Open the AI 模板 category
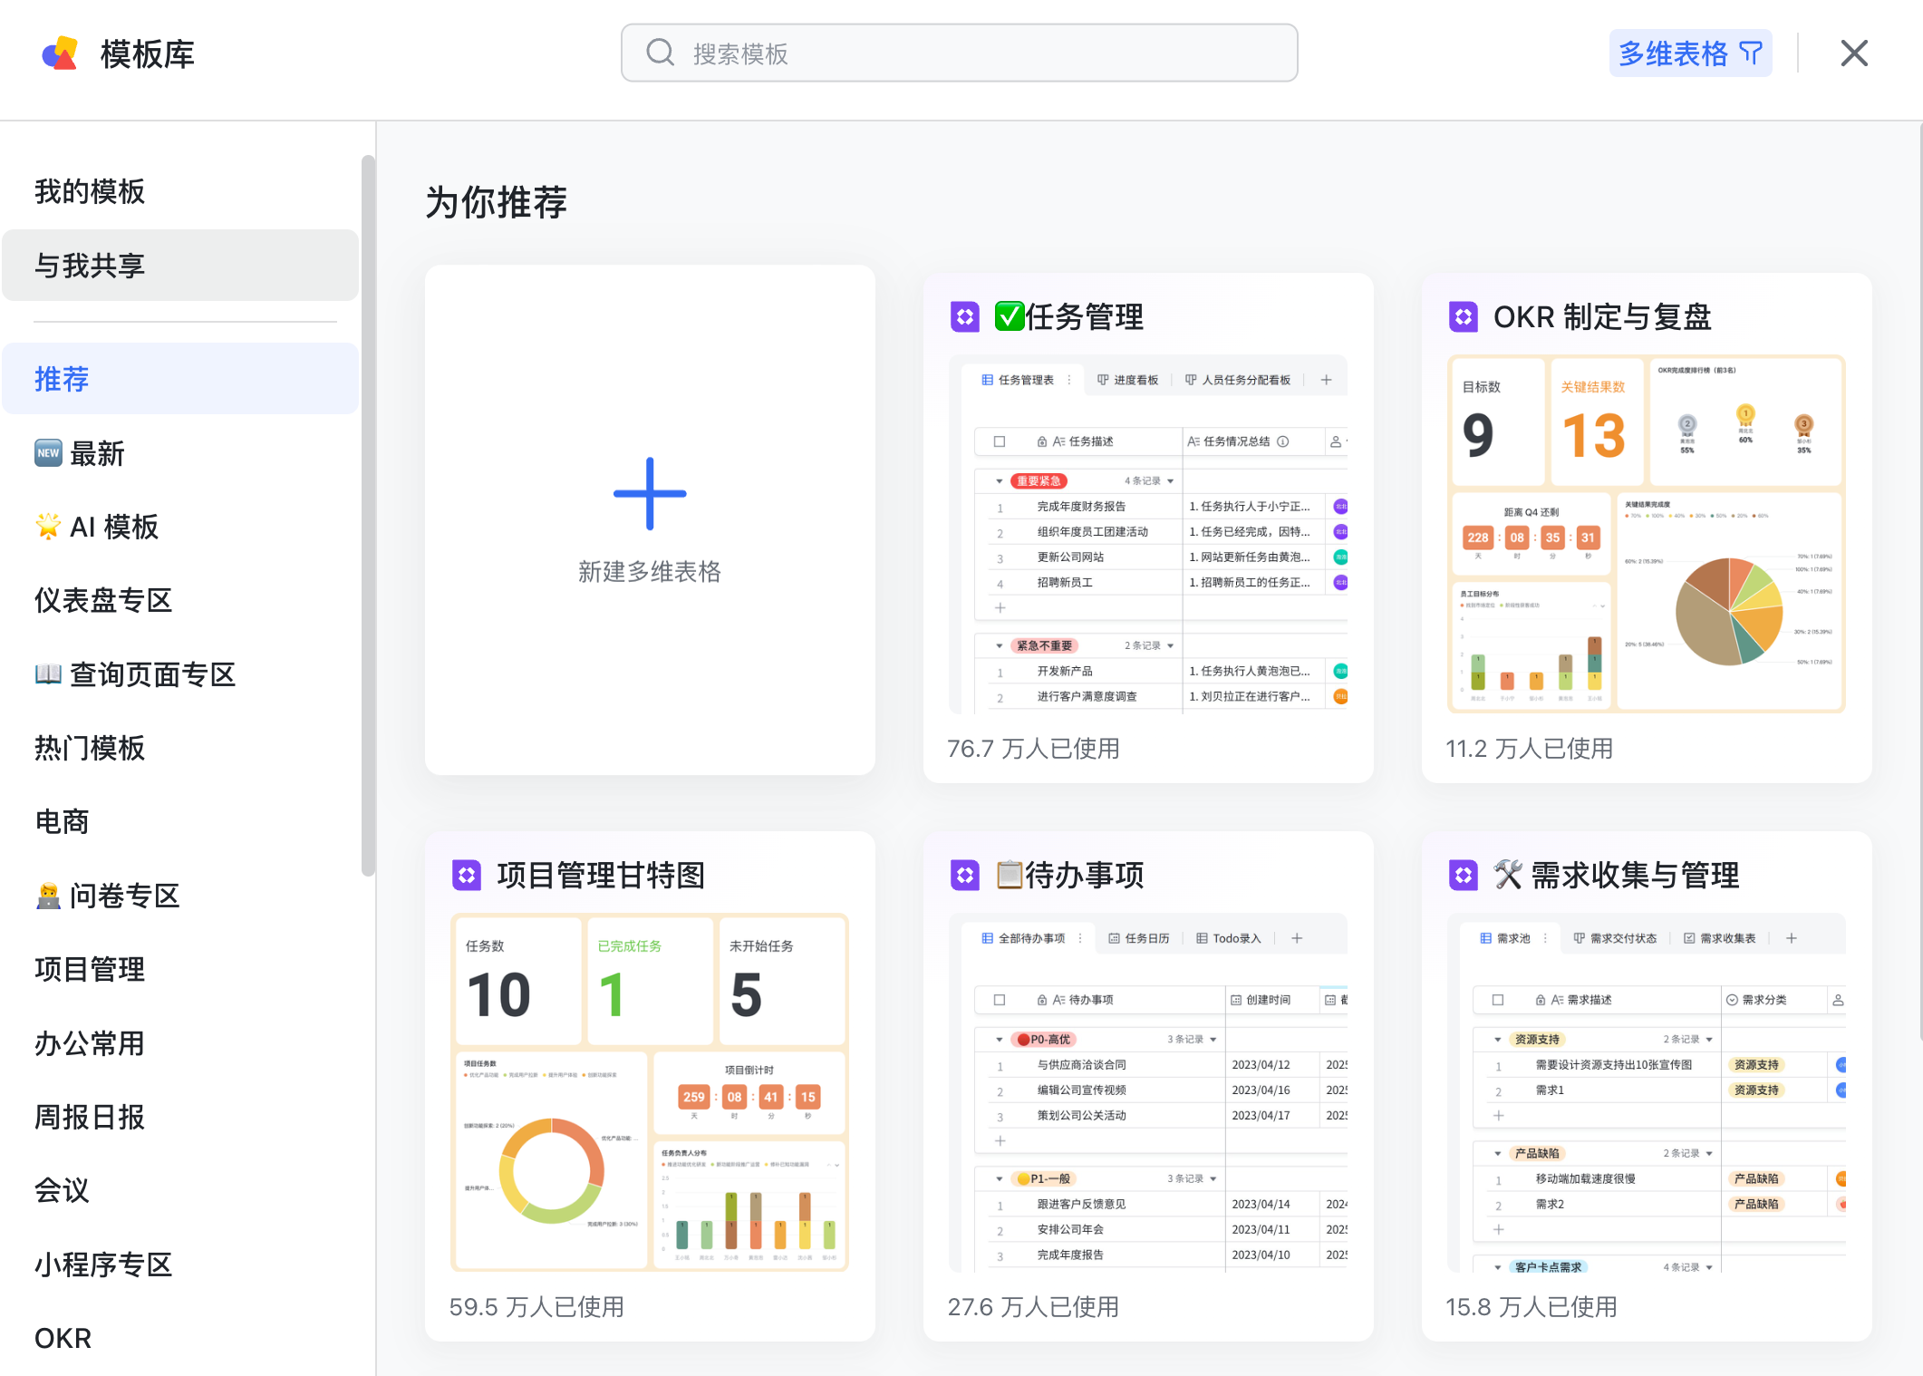 113,527
